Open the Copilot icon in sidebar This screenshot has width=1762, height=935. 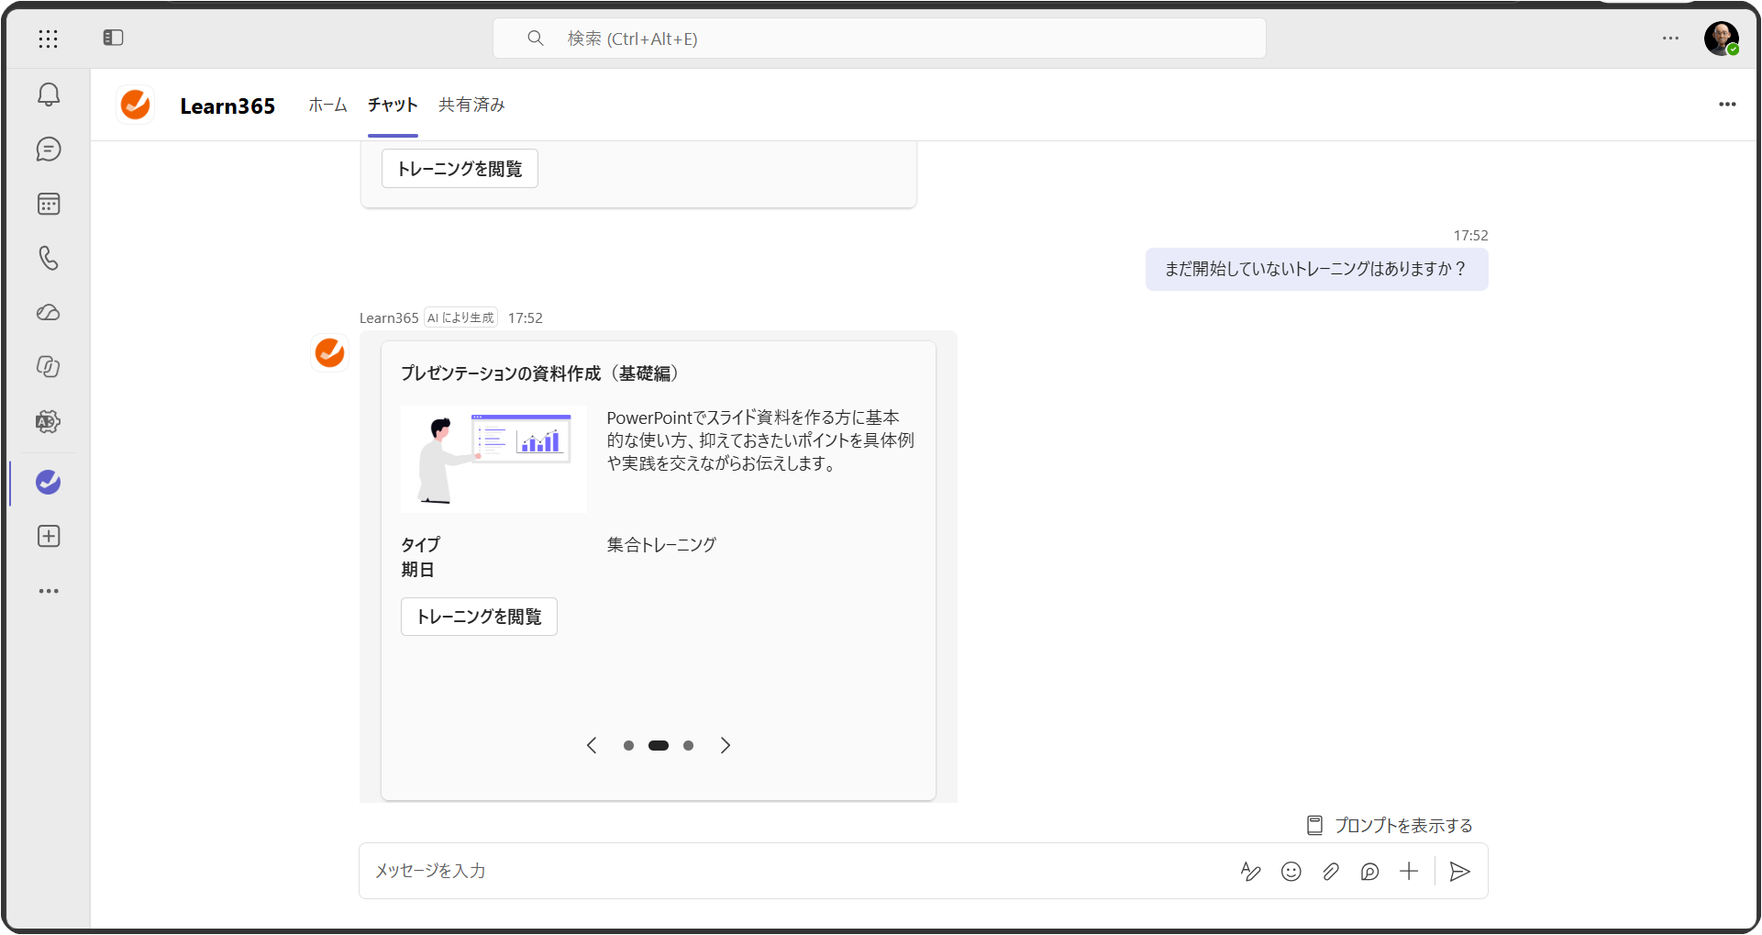[49, 367]
